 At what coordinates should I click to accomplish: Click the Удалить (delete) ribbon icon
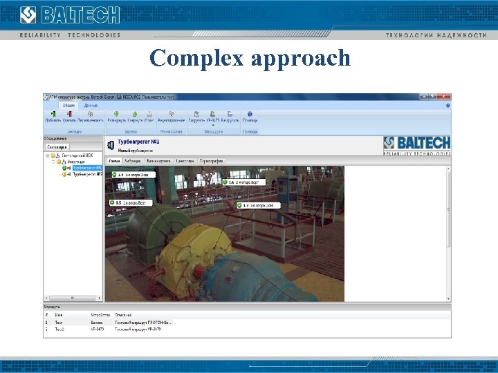[69, 114]
